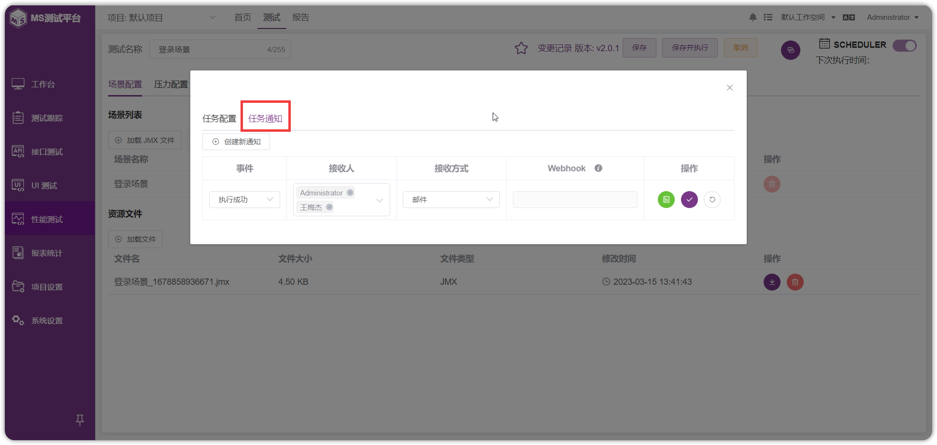Remove Administrator tag from recipients
The width and height of the screenshot is (937, 445).
pyautogui.click(x=350, y=193)
